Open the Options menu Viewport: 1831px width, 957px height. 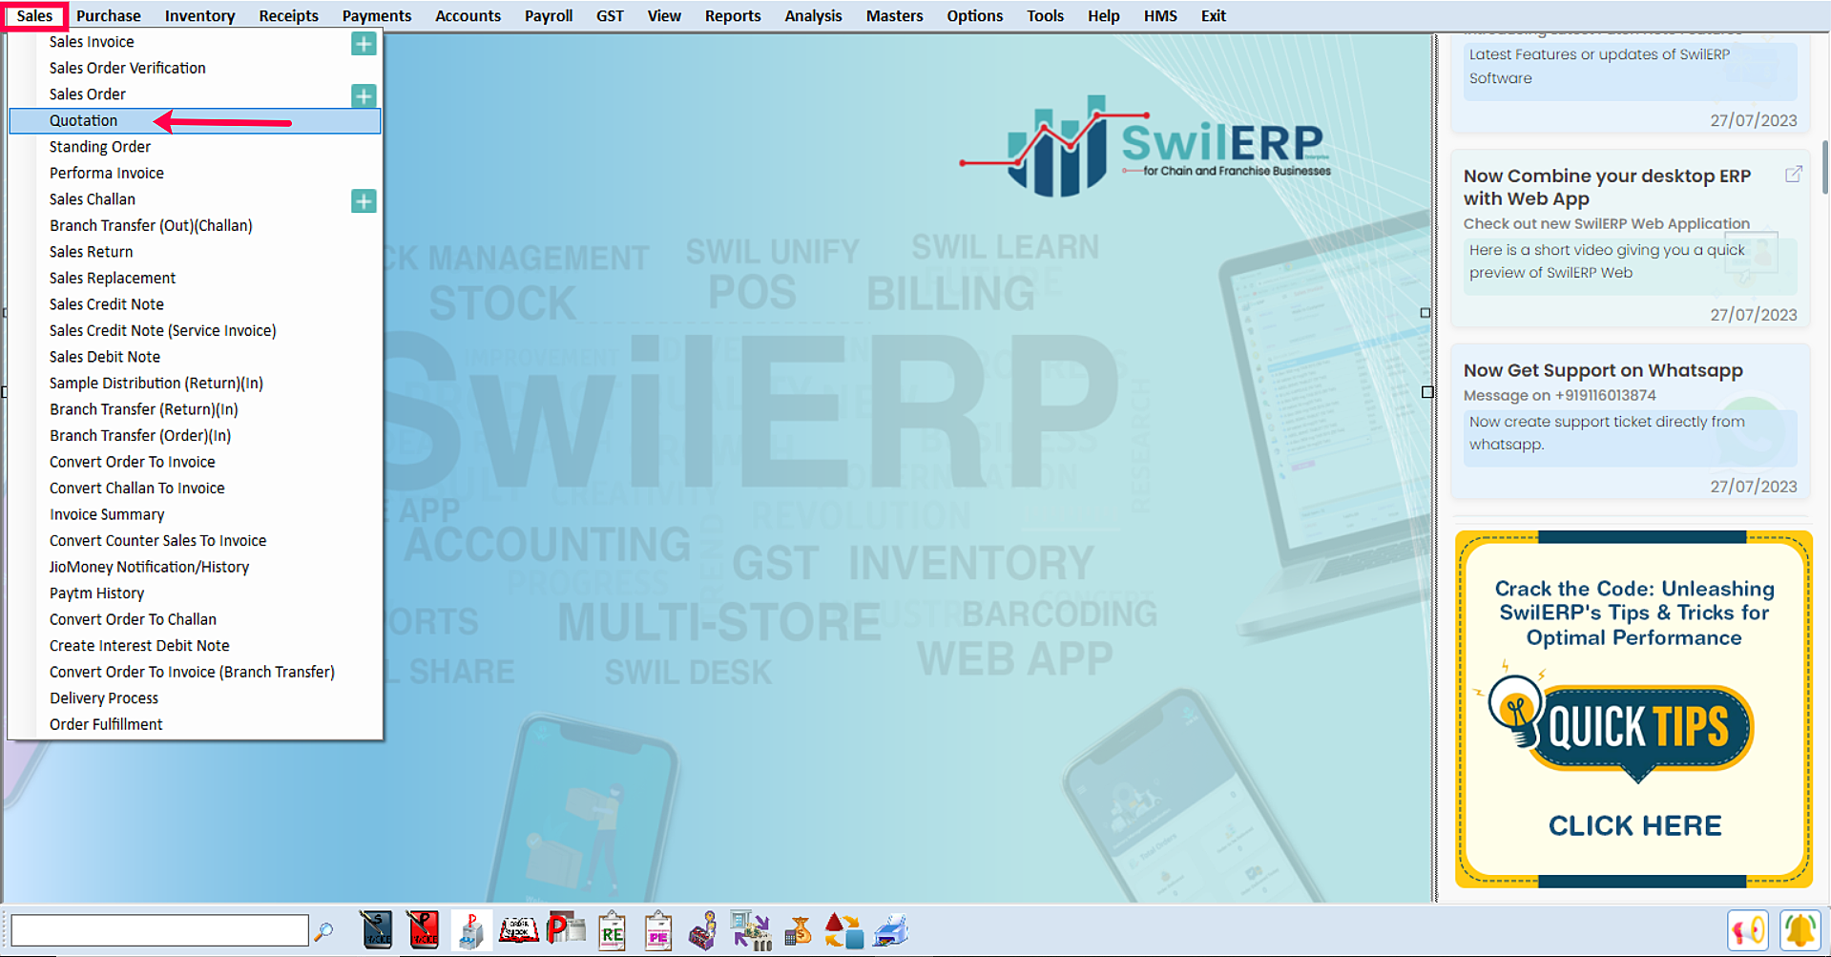click(974, 16)
